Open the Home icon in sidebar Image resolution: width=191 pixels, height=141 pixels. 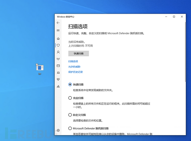[x=58, y=39]
